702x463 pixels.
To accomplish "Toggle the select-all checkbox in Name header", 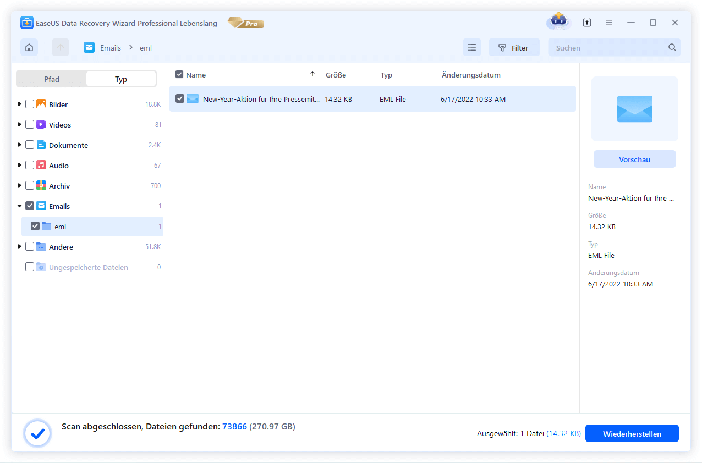I will pyautogui.click(x=179, y=74).
